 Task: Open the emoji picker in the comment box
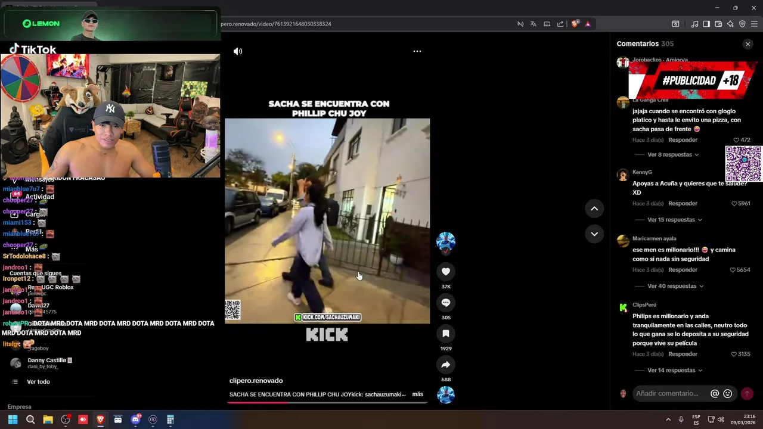[x=727, y=394]
